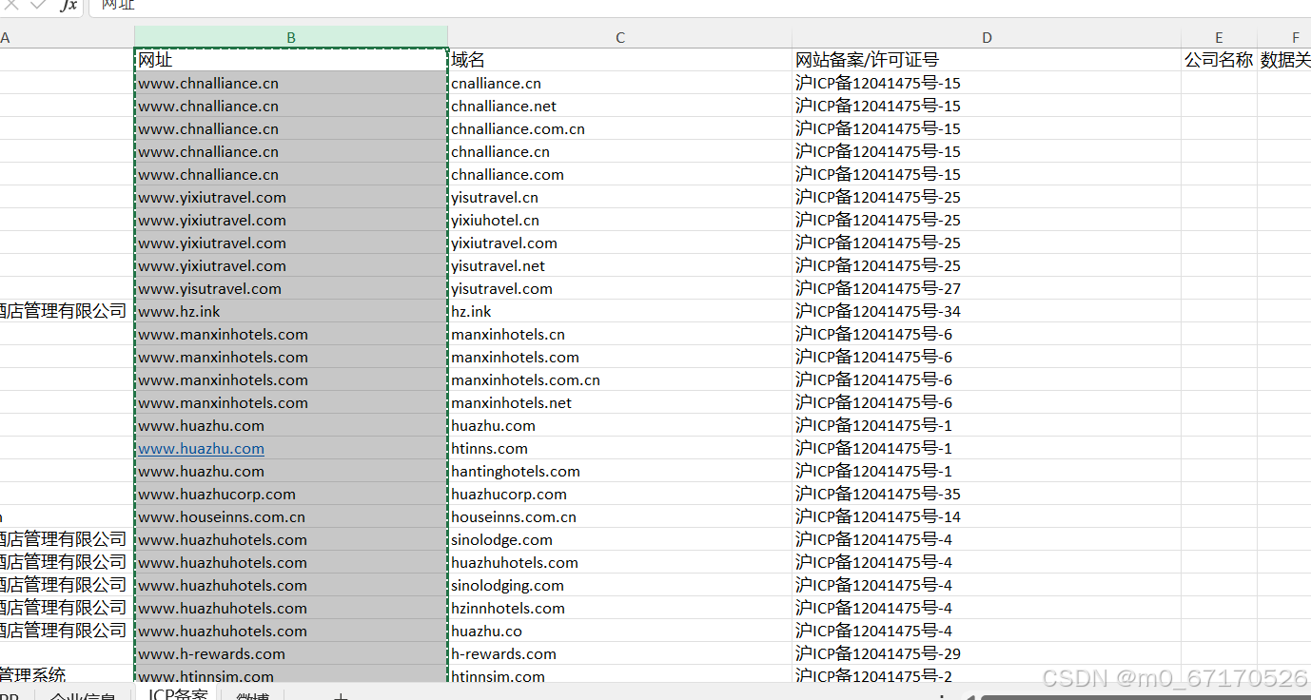Select the 沪ICP备12041475号-27 cell

tap(987, 288)
